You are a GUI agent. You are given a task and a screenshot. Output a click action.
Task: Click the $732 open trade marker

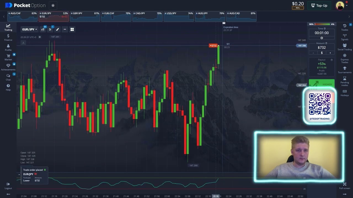213,46
